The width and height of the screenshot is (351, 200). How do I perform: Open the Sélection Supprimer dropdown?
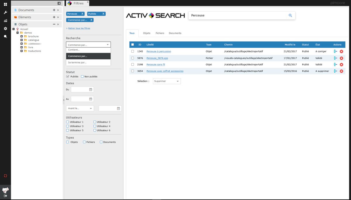pyautogui.click(x=167, y=81)
